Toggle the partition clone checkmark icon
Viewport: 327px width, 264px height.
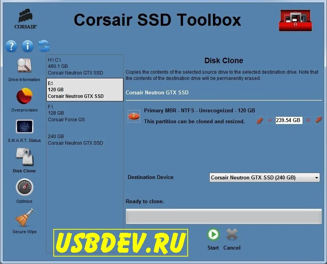tap(134, 116)
